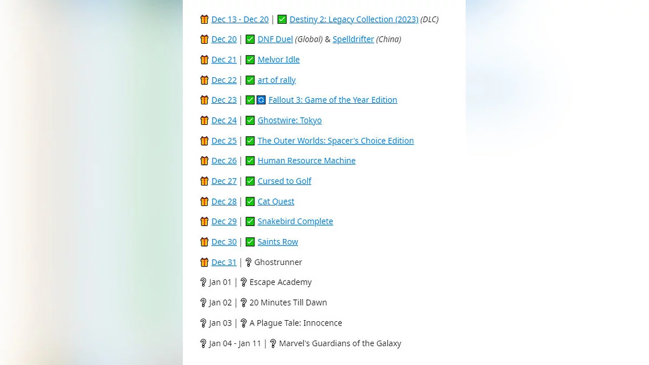Click the question mark icon before Jan 03

[203, 323]
